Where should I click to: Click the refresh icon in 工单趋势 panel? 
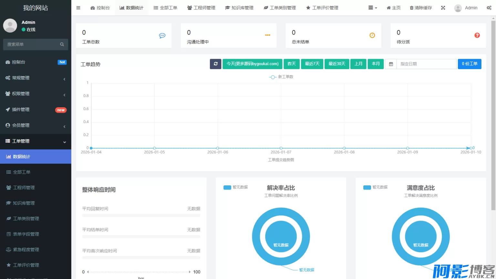click(x=215, y=64)
